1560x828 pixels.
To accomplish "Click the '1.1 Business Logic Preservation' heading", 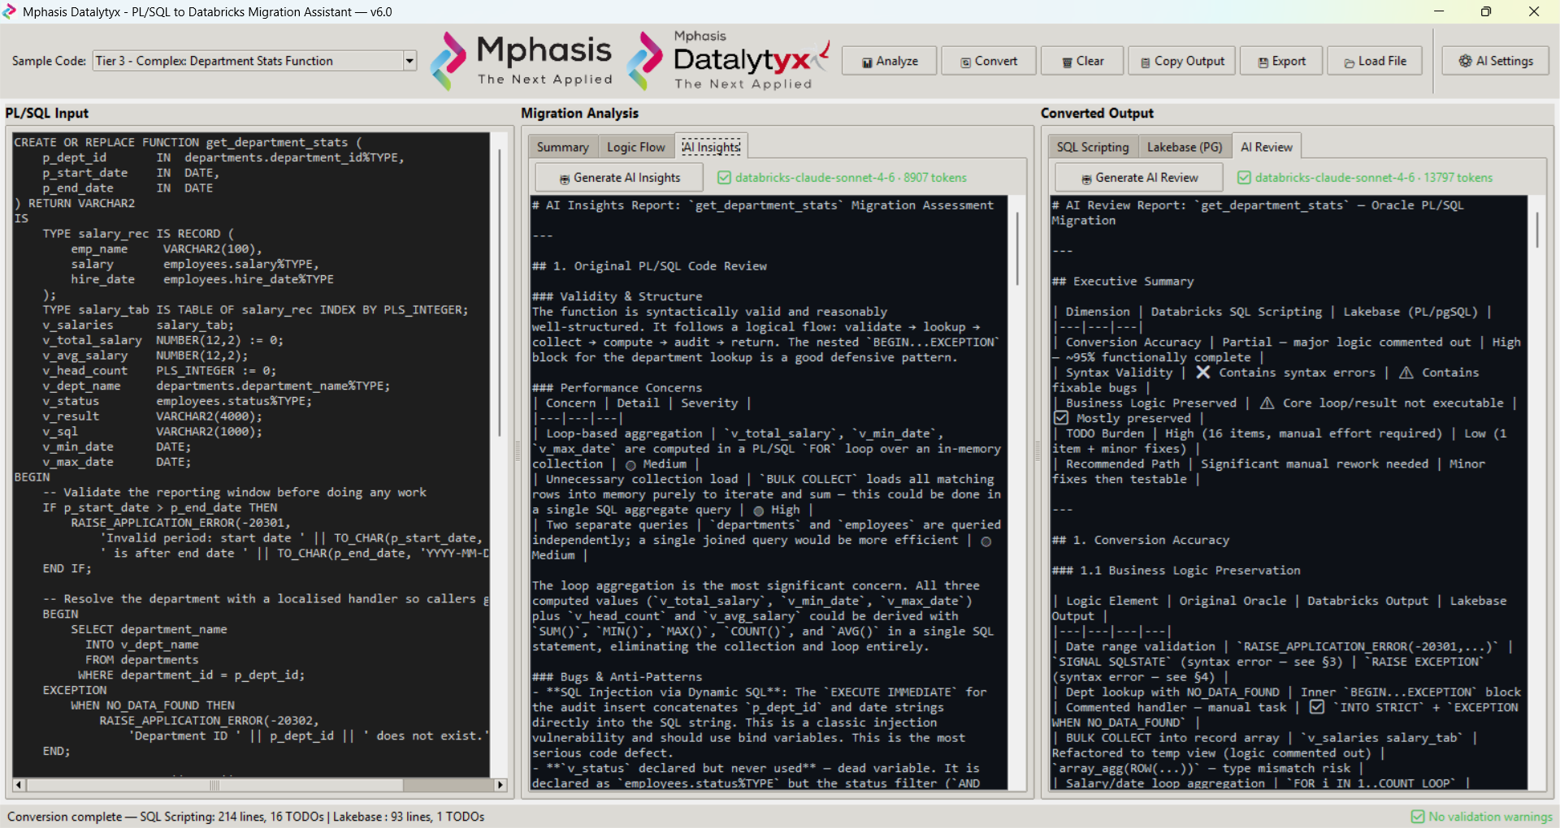I will tap(1176, 571).
